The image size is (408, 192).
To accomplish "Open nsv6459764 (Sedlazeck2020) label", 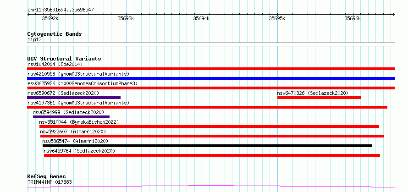I will (x=79, y=151).
